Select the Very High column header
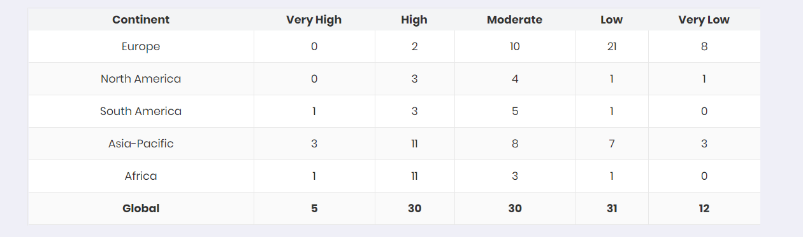803x237 pixels. point(314,20)
